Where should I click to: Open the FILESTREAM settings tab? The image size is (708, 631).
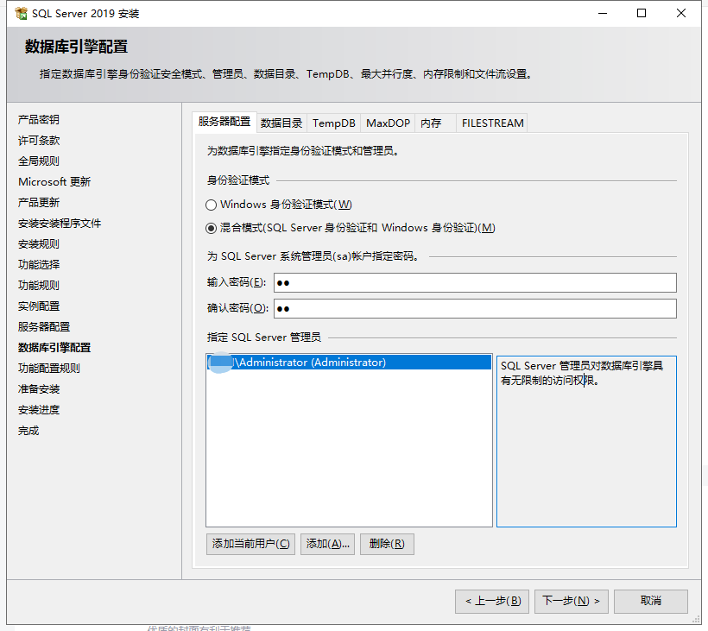point(492,123)
